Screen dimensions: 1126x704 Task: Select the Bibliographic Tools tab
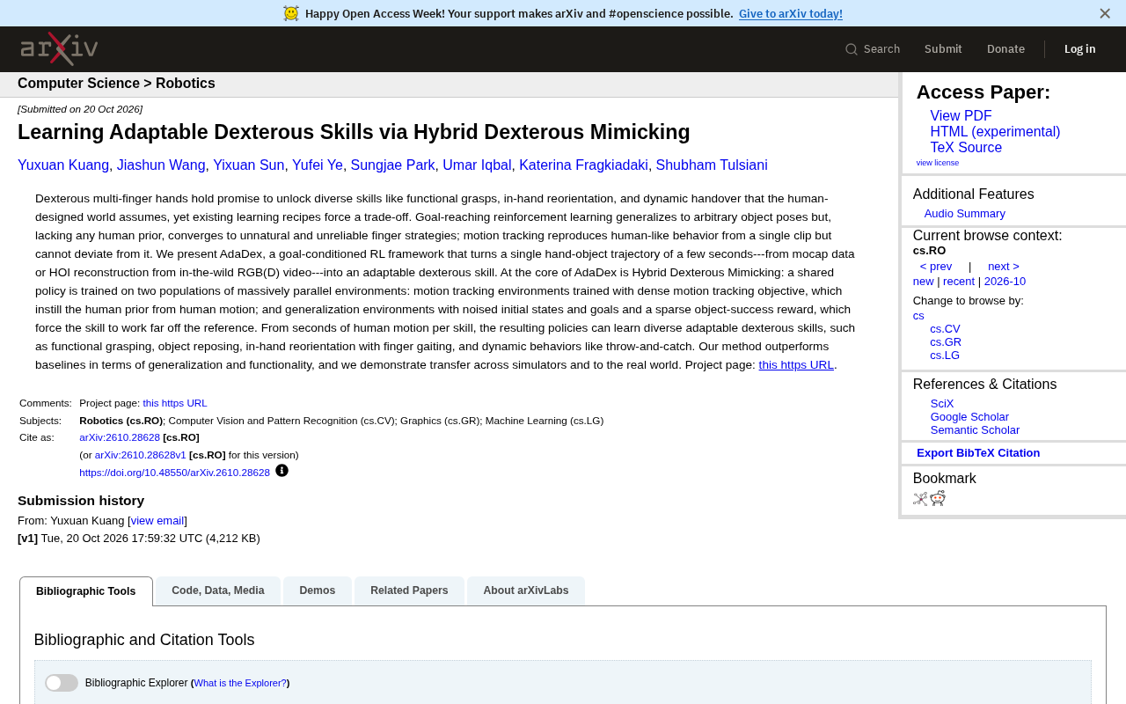[86, 591]
